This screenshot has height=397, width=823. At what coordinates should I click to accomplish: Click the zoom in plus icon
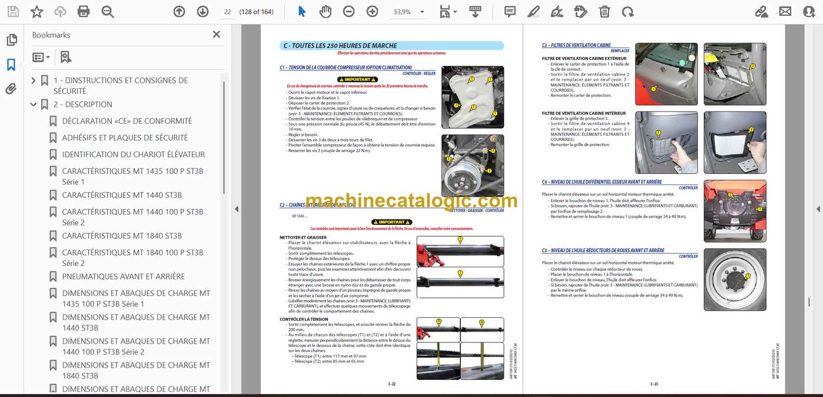(x=372, y=11)
